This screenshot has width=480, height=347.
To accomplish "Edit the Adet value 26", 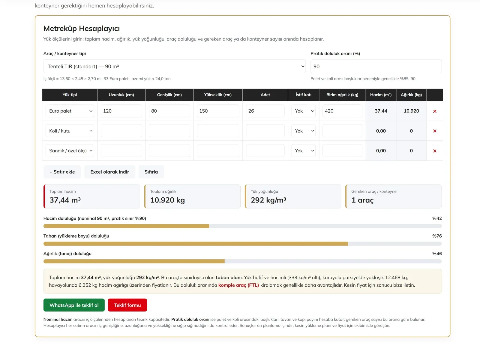I will [x=265, y=111].
